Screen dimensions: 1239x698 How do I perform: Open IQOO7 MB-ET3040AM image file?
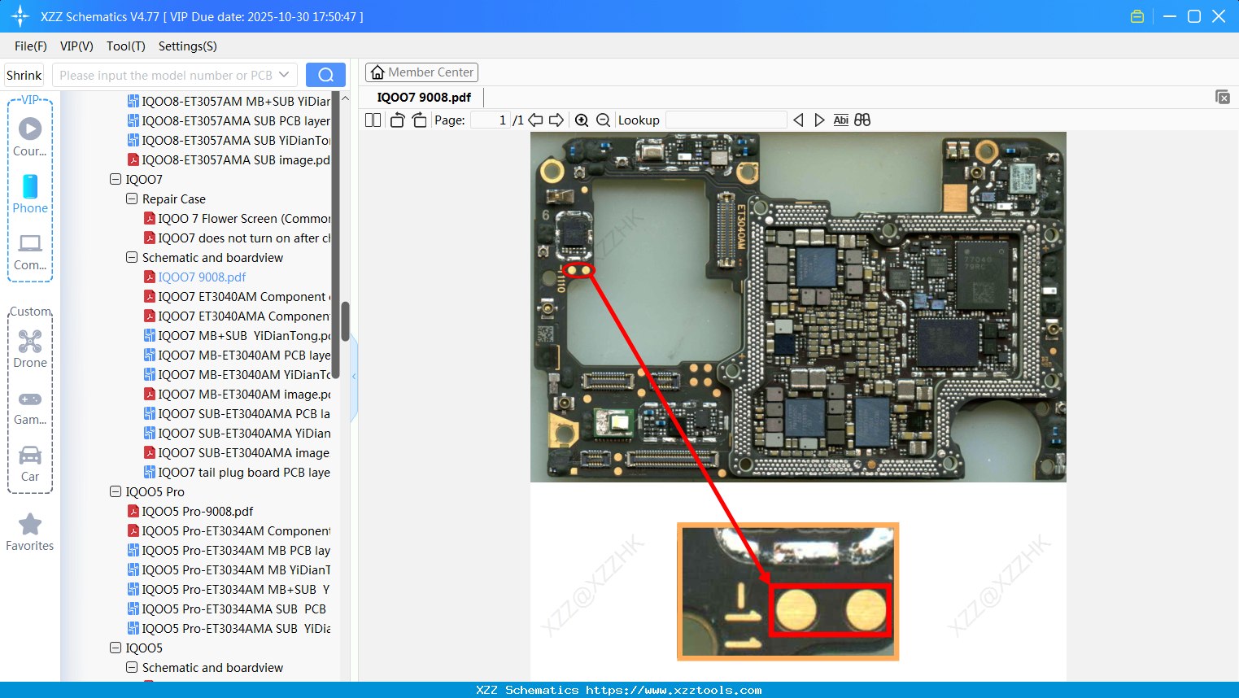click(237, 394)
